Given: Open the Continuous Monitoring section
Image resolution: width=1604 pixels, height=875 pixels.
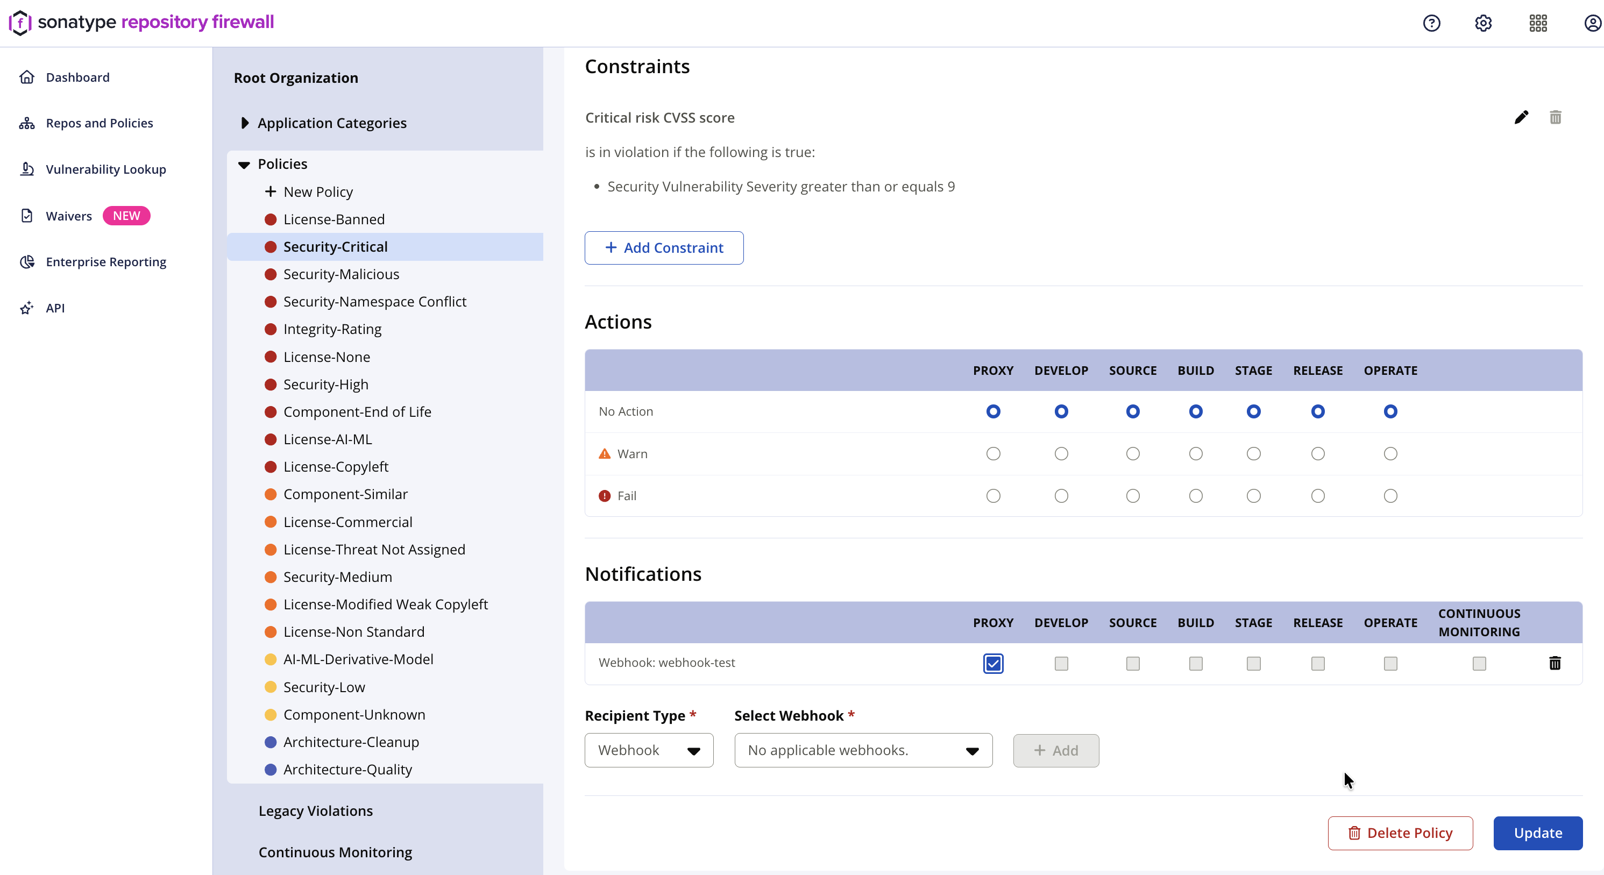Looking at the screenshot, I should click(335, 851).
